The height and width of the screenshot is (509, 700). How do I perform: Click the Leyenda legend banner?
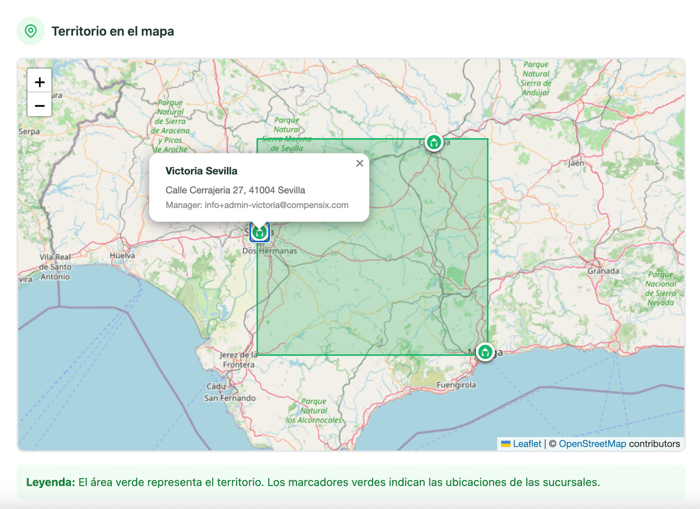(x=350, y=482)
